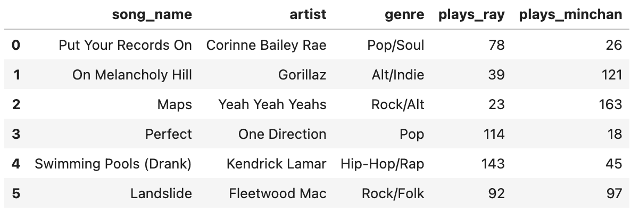This screenshot has width=631, height=213.
Task: Click the 'Fleetwood Mac' artist cell
Action: coord(278,193)
